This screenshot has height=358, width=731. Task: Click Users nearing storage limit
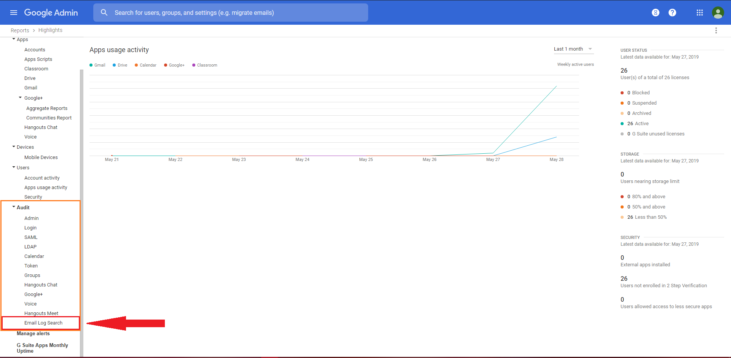click(x=650, y=181)
